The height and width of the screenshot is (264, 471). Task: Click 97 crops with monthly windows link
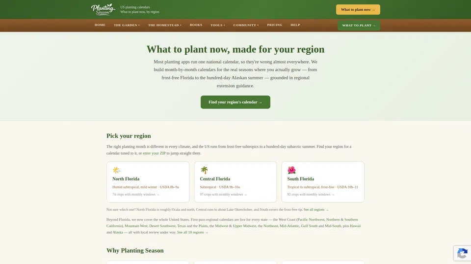click(x=223, y=194)
